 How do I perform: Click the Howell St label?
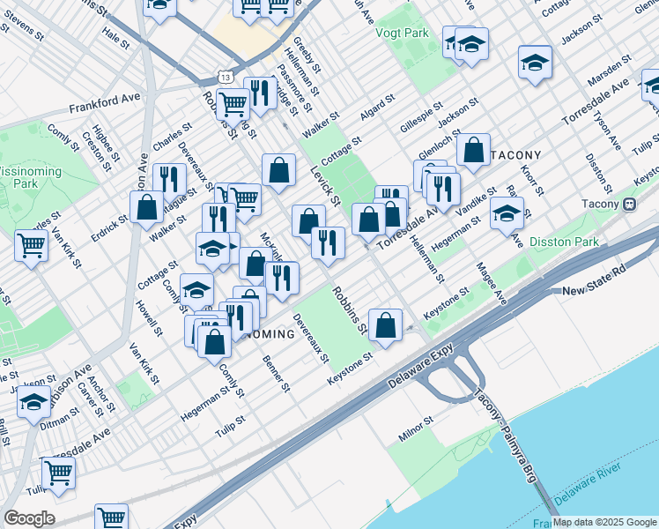click(148, 318)
